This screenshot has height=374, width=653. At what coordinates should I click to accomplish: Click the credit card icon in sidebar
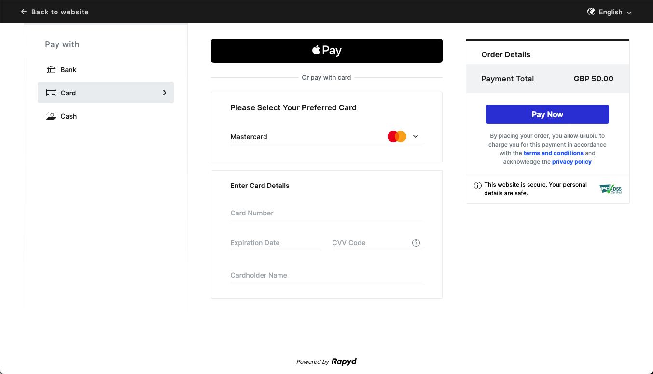(51, 93)
